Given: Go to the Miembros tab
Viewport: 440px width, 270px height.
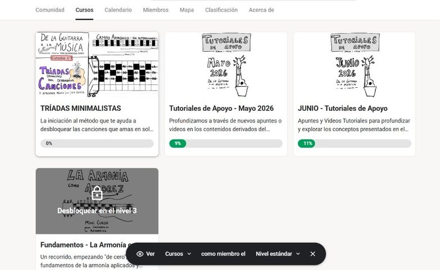Looking at the screenshot, I should (156, 10).
